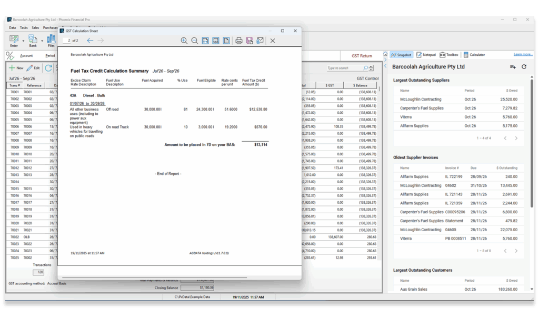The width and height of the screenshot is (539, 317).
Task: Zoom in on the GST Calculation Sheet
Action: point(184,41)
